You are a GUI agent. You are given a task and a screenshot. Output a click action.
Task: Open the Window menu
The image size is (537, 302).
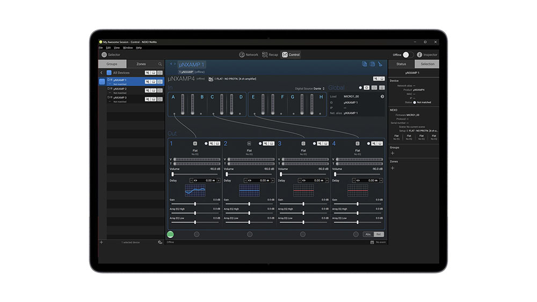coord(128,48)
